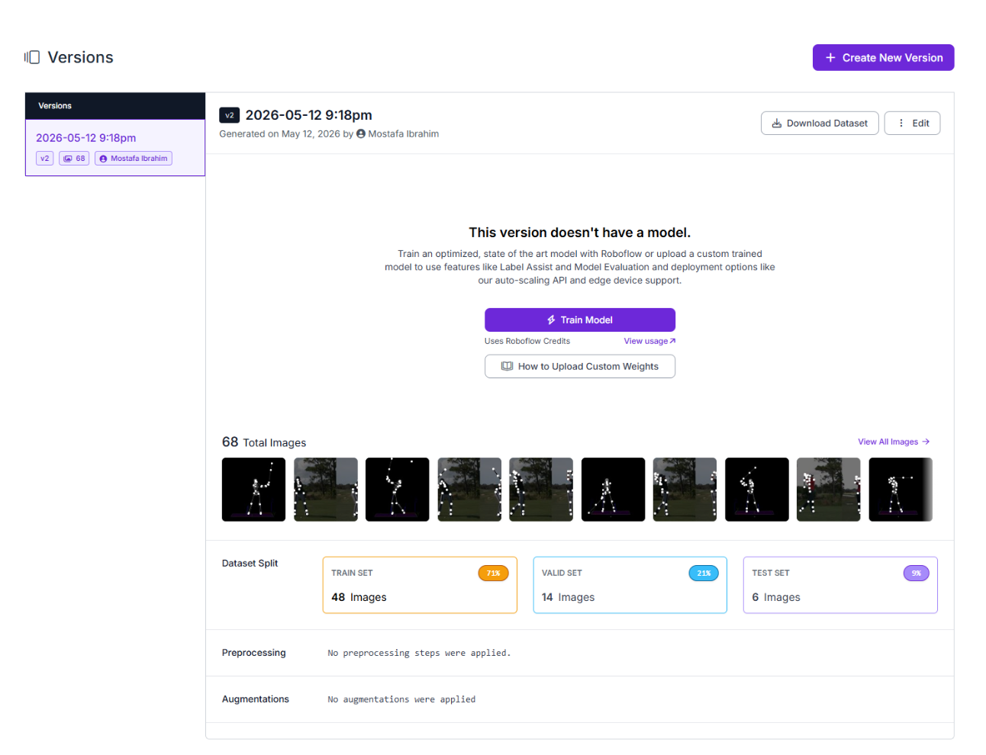Click the user avatar icon next to Mostafa Ibrahim

[x=361, y=133]
